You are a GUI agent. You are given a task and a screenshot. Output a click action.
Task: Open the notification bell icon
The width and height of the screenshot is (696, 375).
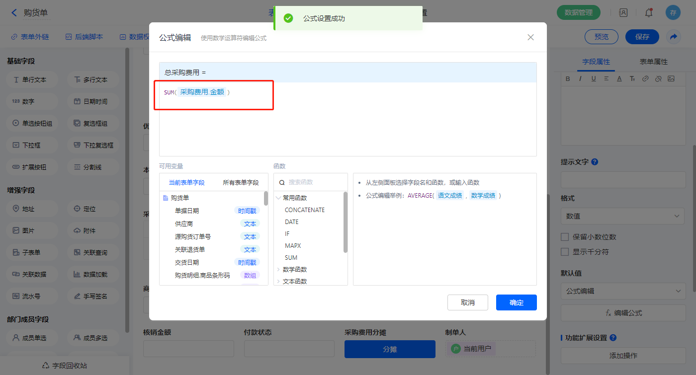[648, 13]
